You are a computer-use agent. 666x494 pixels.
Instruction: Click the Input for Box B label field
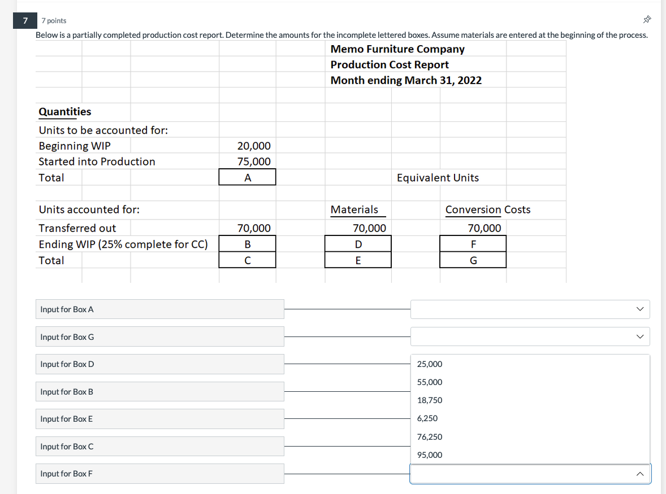click(x=160, y=391)
